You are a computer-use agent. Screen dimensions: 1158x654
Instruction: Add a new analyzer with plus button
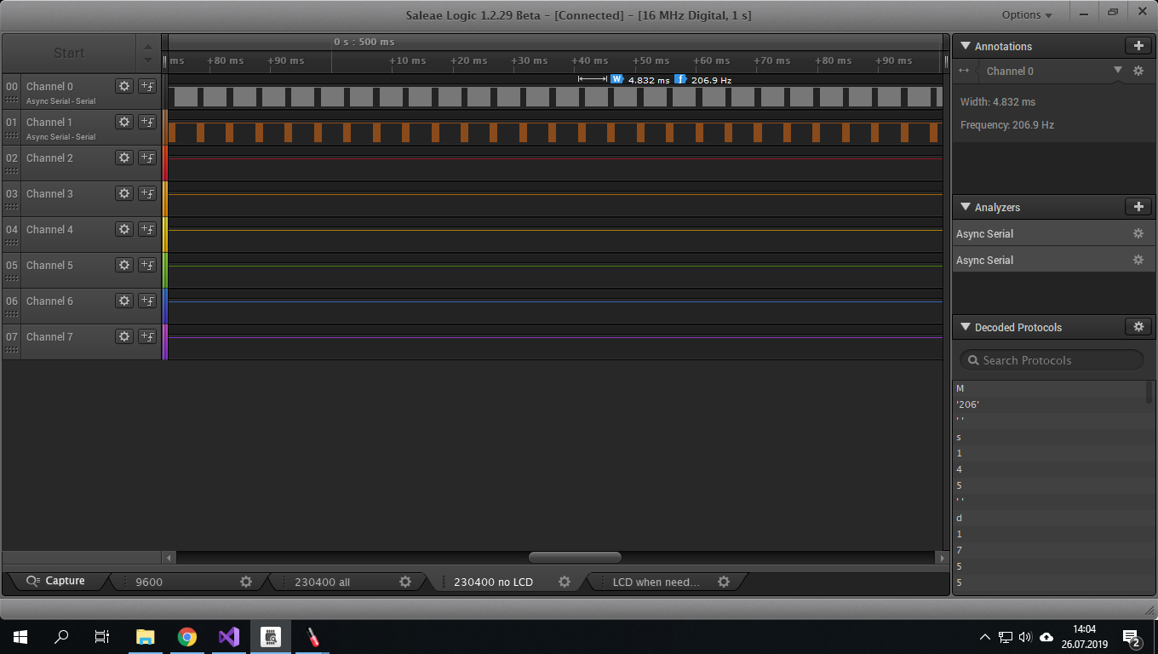[x=1138, y=207]
